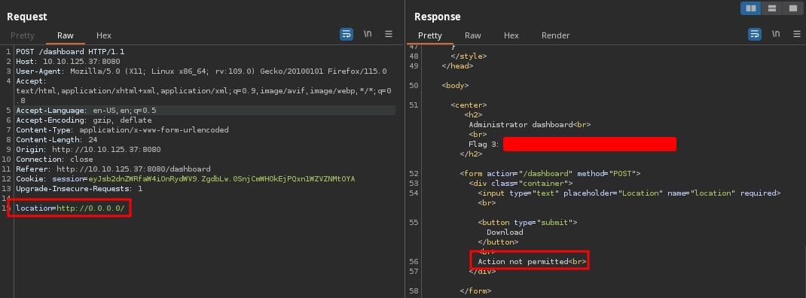Screen dimensions: 806x298
Task: Switch Response view to Raw tab
Action: 473,35
